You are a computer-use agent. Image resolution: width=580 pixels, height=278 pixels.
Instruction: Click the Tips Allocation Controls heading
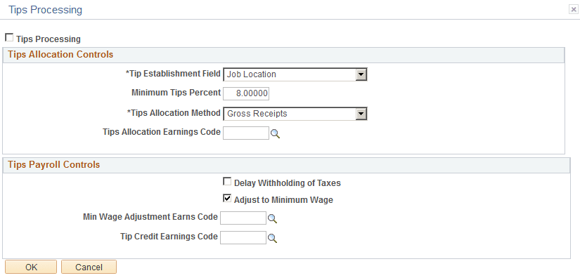(60, 55)
